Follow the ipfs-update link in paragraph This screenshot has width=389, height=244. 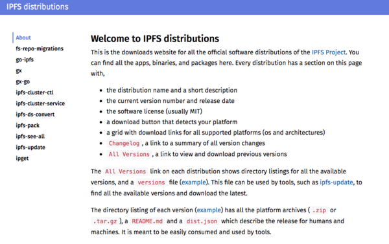tap(336, 183)
